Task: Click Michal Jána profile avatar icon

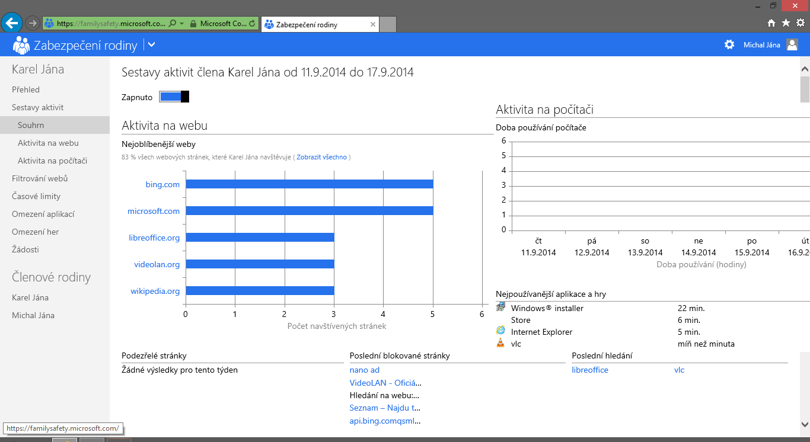Action: pos(792,44)
